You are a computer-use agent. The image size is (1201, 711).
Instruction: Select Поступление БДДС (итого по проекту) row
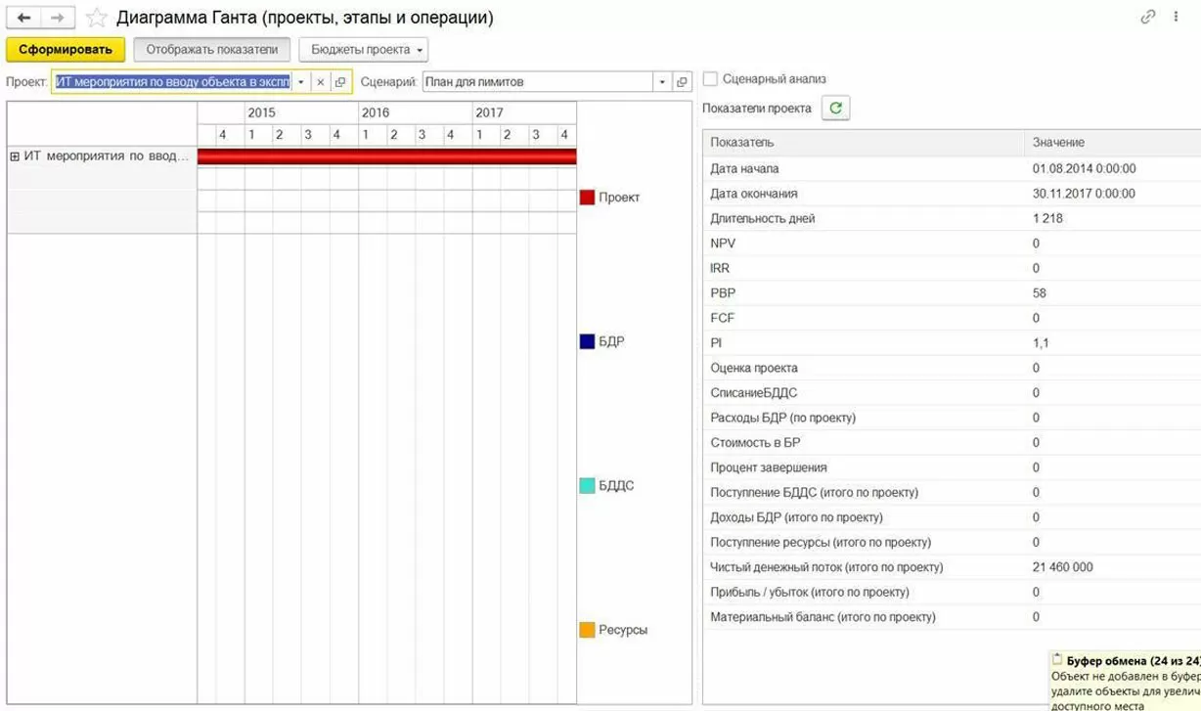click(x=952, y=493)
